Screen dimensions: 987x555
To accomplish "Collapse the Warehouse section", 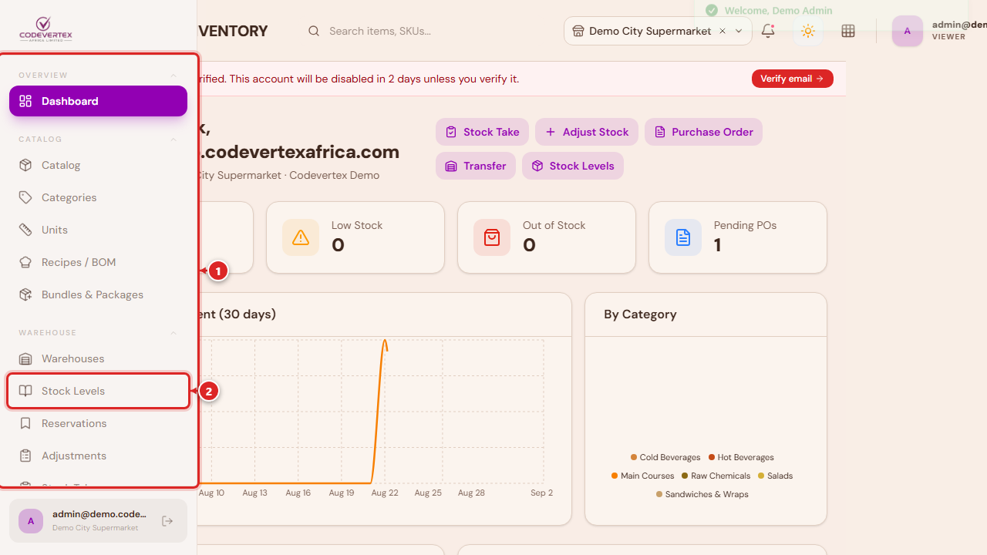I will [173, 332].
